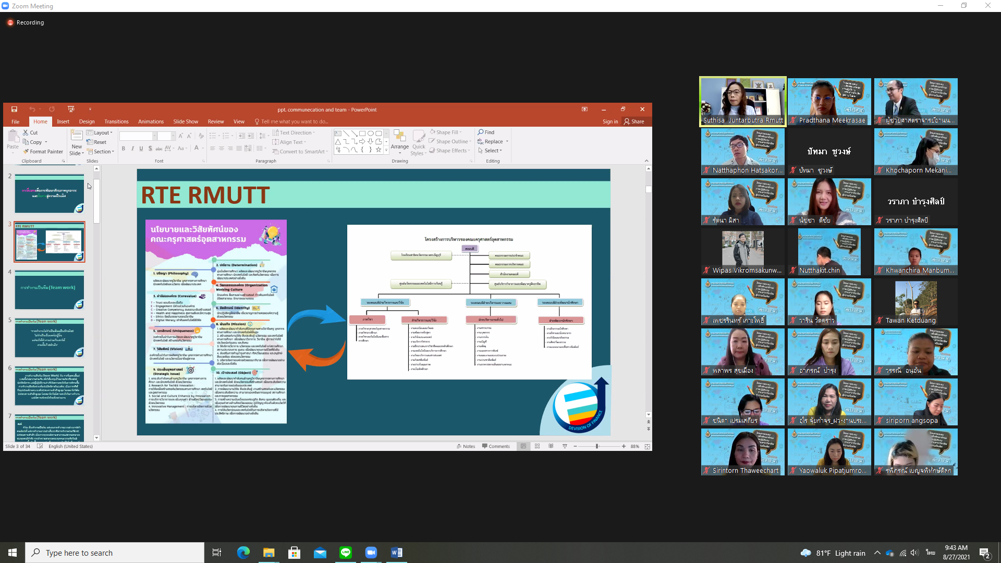Expand the shapes gallery More arrow
Screen dimensions: 1001x563
(x=386, y=150)
